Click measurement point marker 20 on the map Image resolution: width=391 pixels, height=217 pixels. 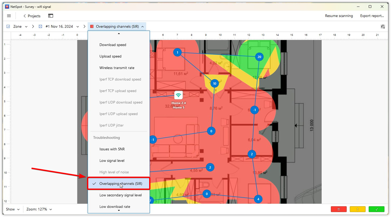(259, 57)
